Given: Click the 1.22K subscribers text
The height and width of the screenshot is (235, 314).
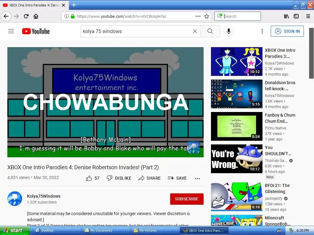Looking at the screenshot, I should pos(42,202).
